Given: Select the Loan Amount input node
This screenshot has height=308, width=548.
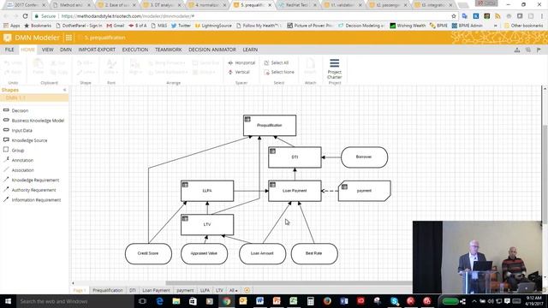Looking at the screenshot, I should tap(263, 253).
